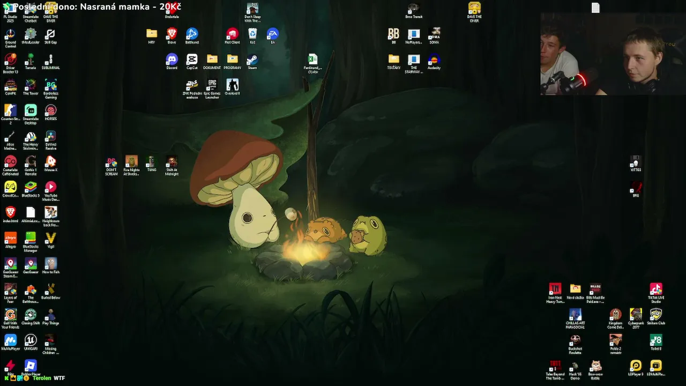The width and height of the screenshot is (686, 386).
Task: Select the YouTube Music Desktop icon
Action: pyautogui.click(x=50, y=192)
